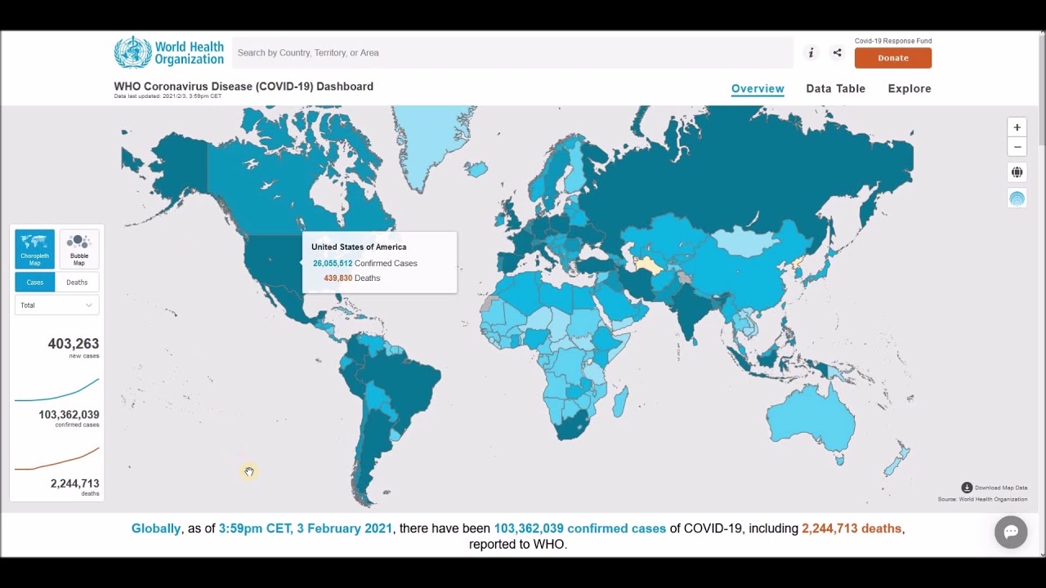Zoom out of the map with minus
This screenshot has width=1046, height=588.
[1017, 147]
